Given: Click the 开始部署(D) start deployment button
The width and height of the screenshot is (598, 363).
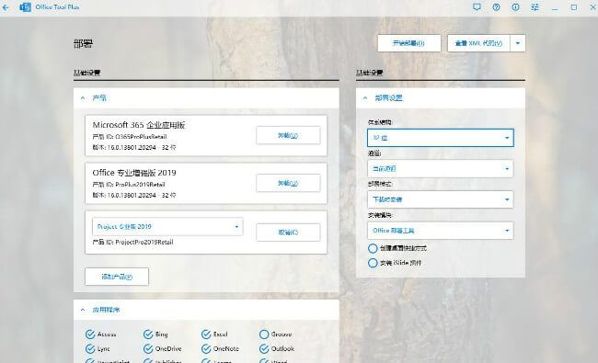Looking at the screenshot, I should 409,43.
